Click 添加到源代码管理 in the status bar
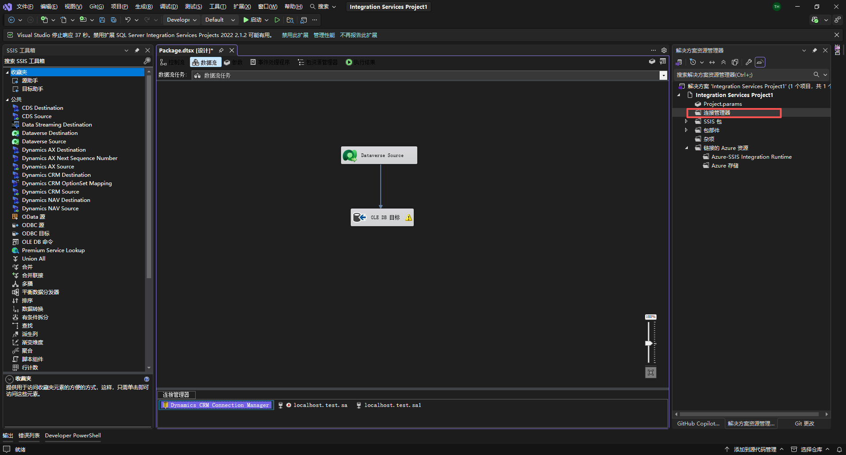This screenshot has width=846, height=455. coord(754,450)
